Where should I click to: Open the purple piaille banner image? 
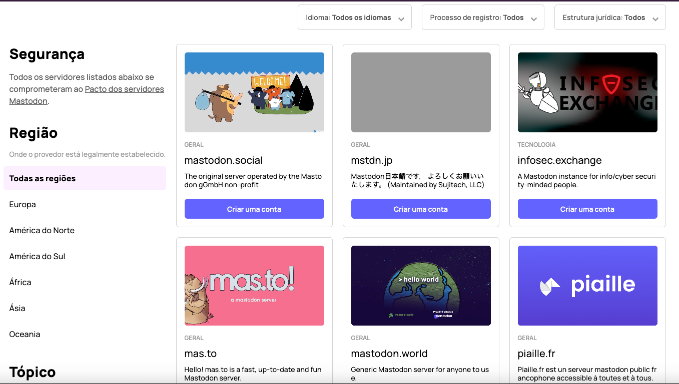click(587, 286)
